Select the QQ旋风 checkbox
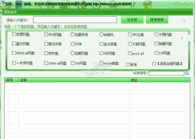This screenshot has width=195, height=139. click(x=101, y=35)
